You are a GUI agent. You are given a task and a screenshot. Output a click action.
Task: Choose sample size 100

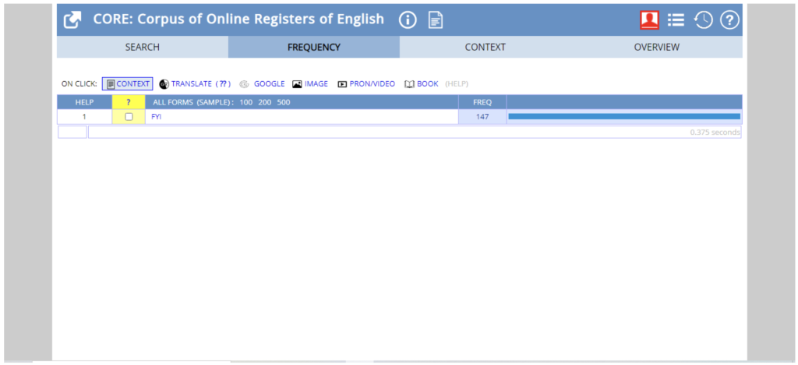(x=245, y=102)
